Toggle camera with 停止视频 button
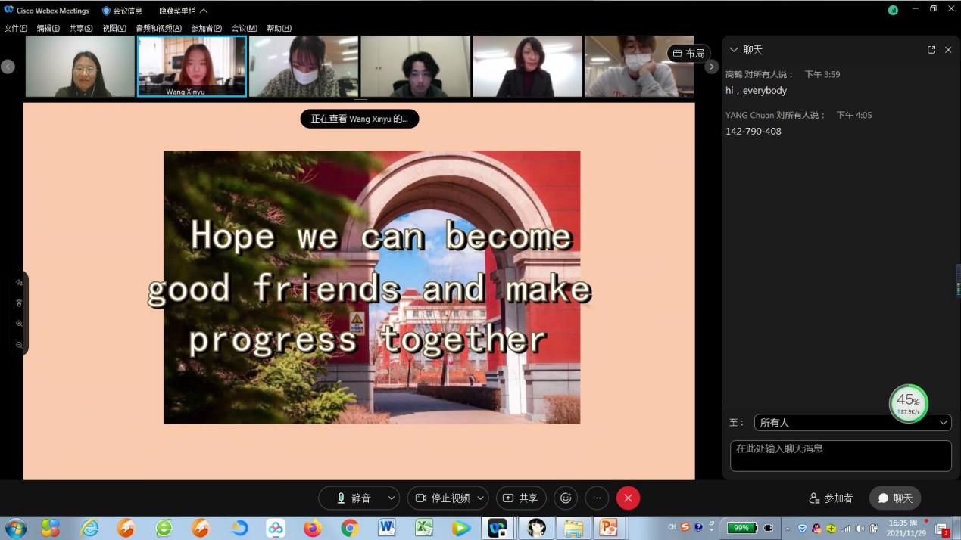 coord(443,498)
